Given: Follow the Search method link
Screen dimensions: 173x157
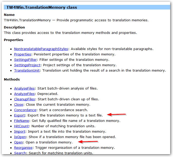Looking at the screenshot, I should tap(20, 153).
